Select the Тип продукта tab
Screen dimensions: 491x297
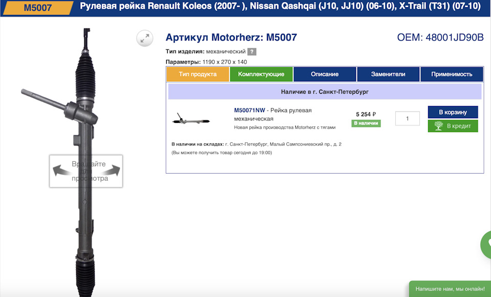click(197, 74)
